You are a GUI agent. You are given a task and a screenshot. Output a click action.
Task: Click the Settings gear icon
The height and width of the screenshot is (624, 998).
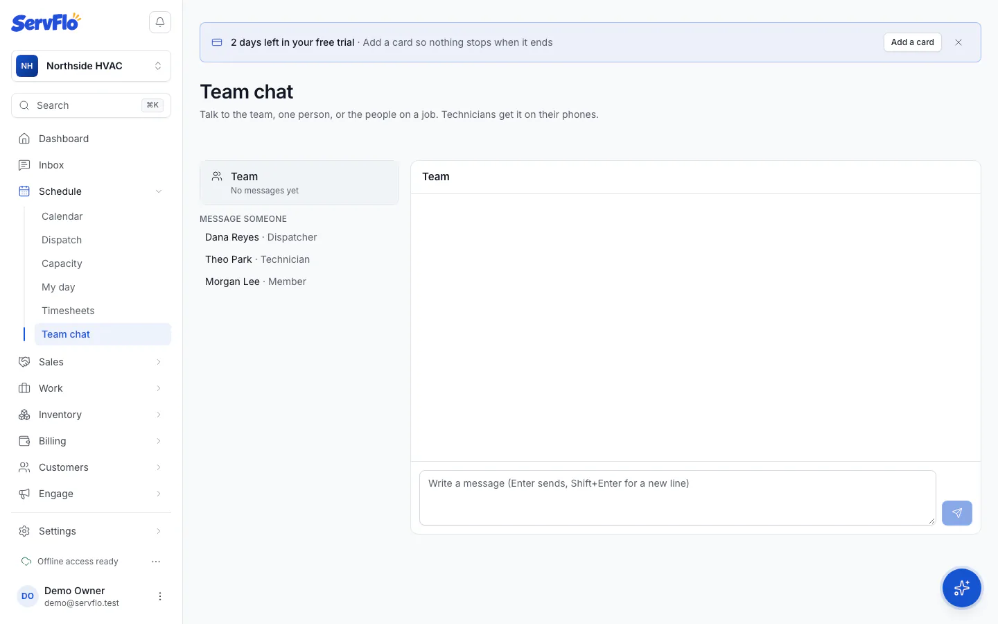click(24, 531)
